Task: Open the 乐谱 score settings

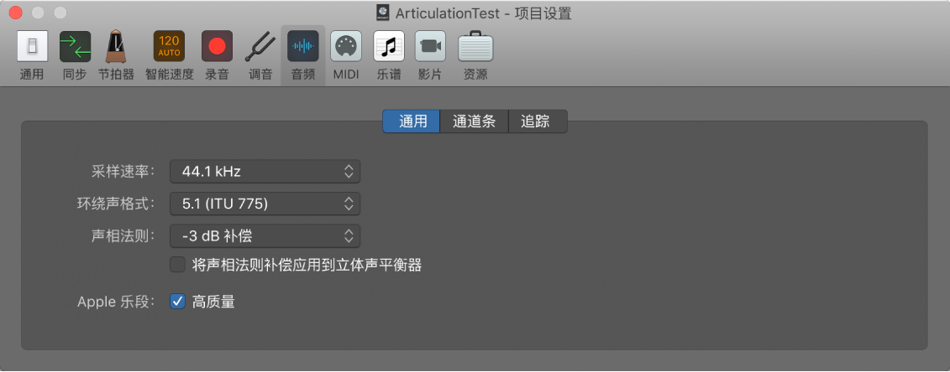Action: (x=389, y=56)
